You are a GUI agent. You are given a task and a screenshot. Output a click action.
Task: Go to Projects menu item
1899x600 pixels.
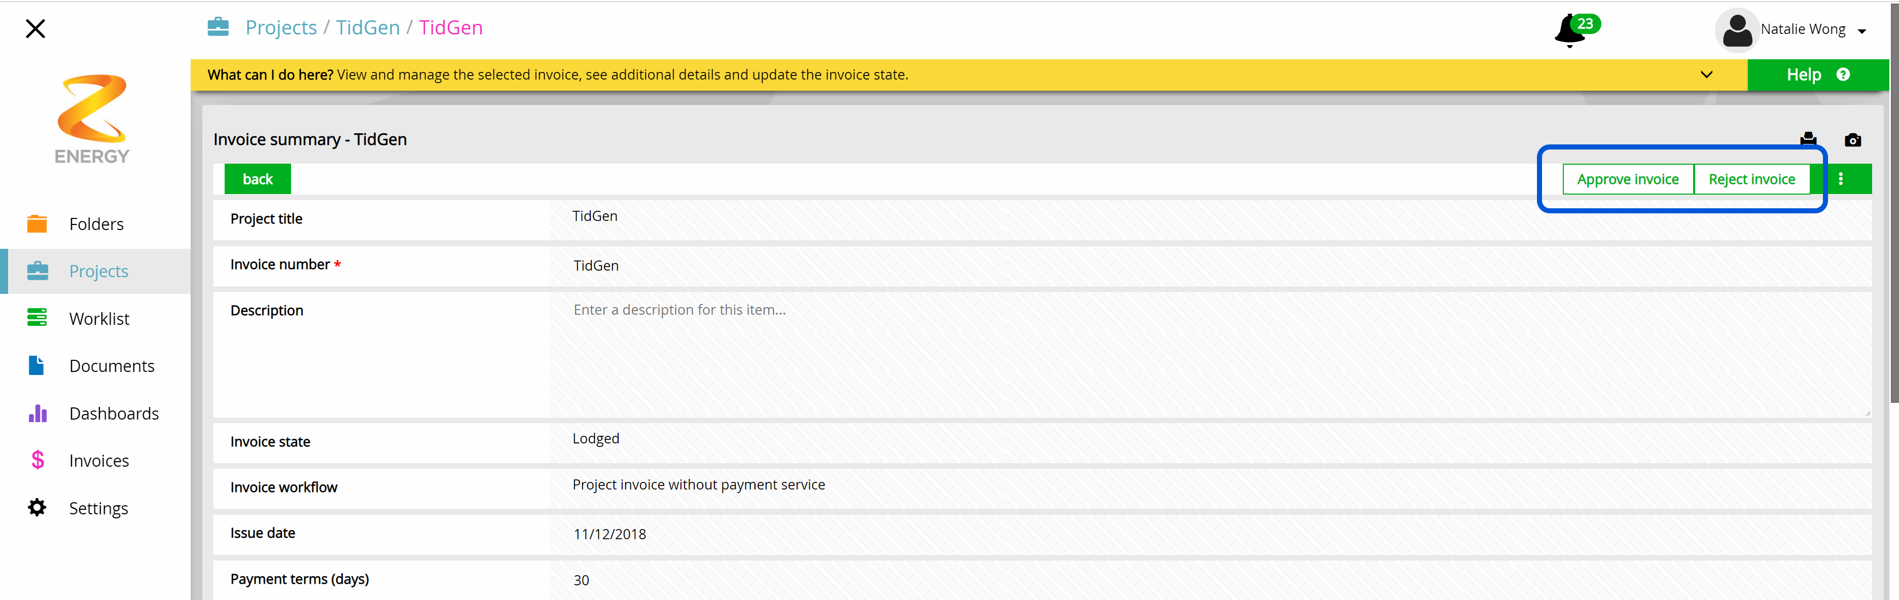[99, 271]
